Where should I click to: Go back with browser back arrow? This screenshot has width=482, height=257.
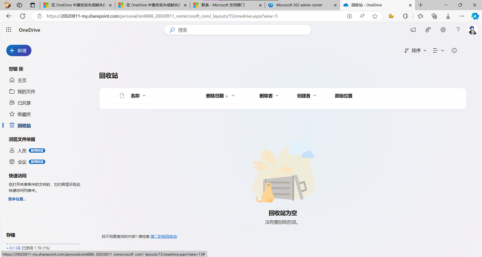tap(9, 16)
